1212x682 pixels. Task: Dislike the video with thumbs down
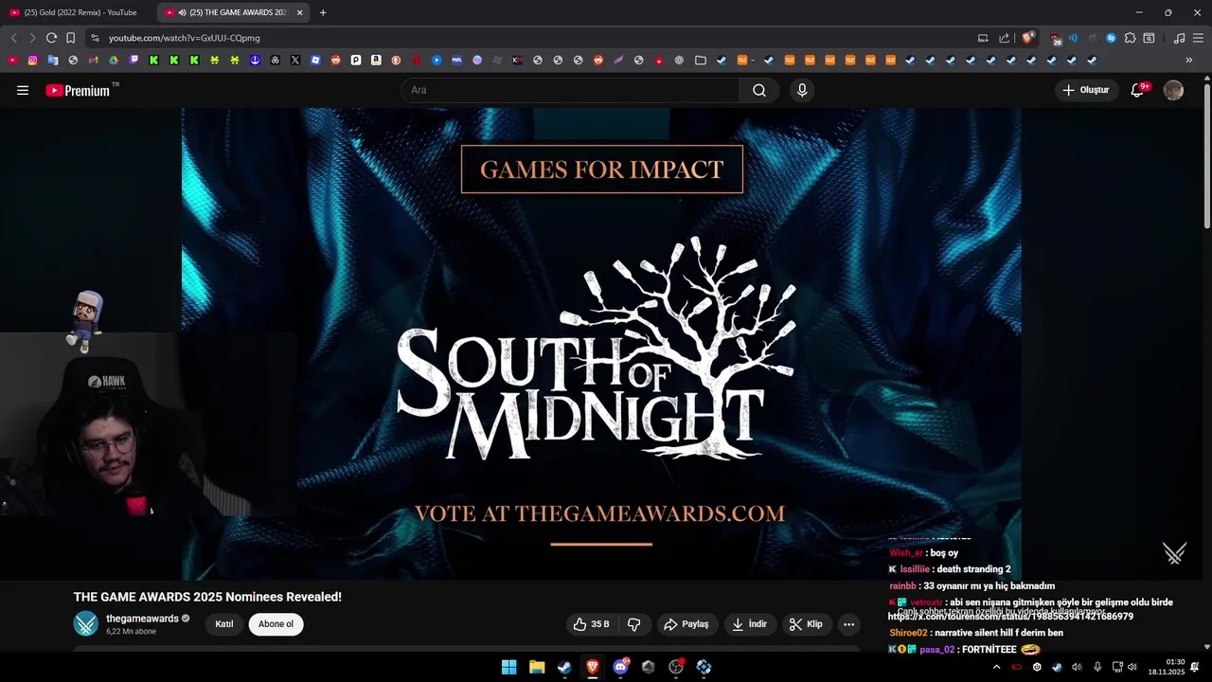[634, 624]
